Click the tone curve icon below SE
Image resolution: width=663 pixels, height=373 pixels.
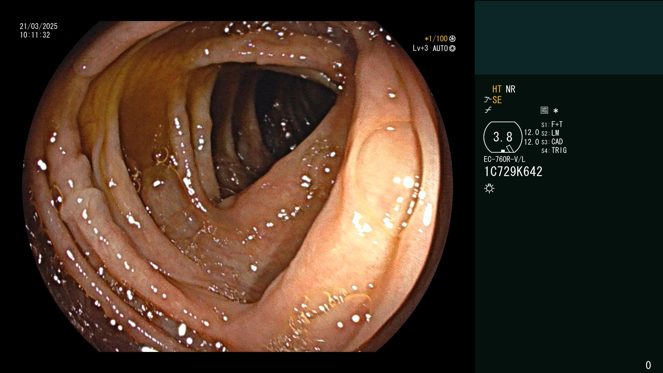click(488, 110)
